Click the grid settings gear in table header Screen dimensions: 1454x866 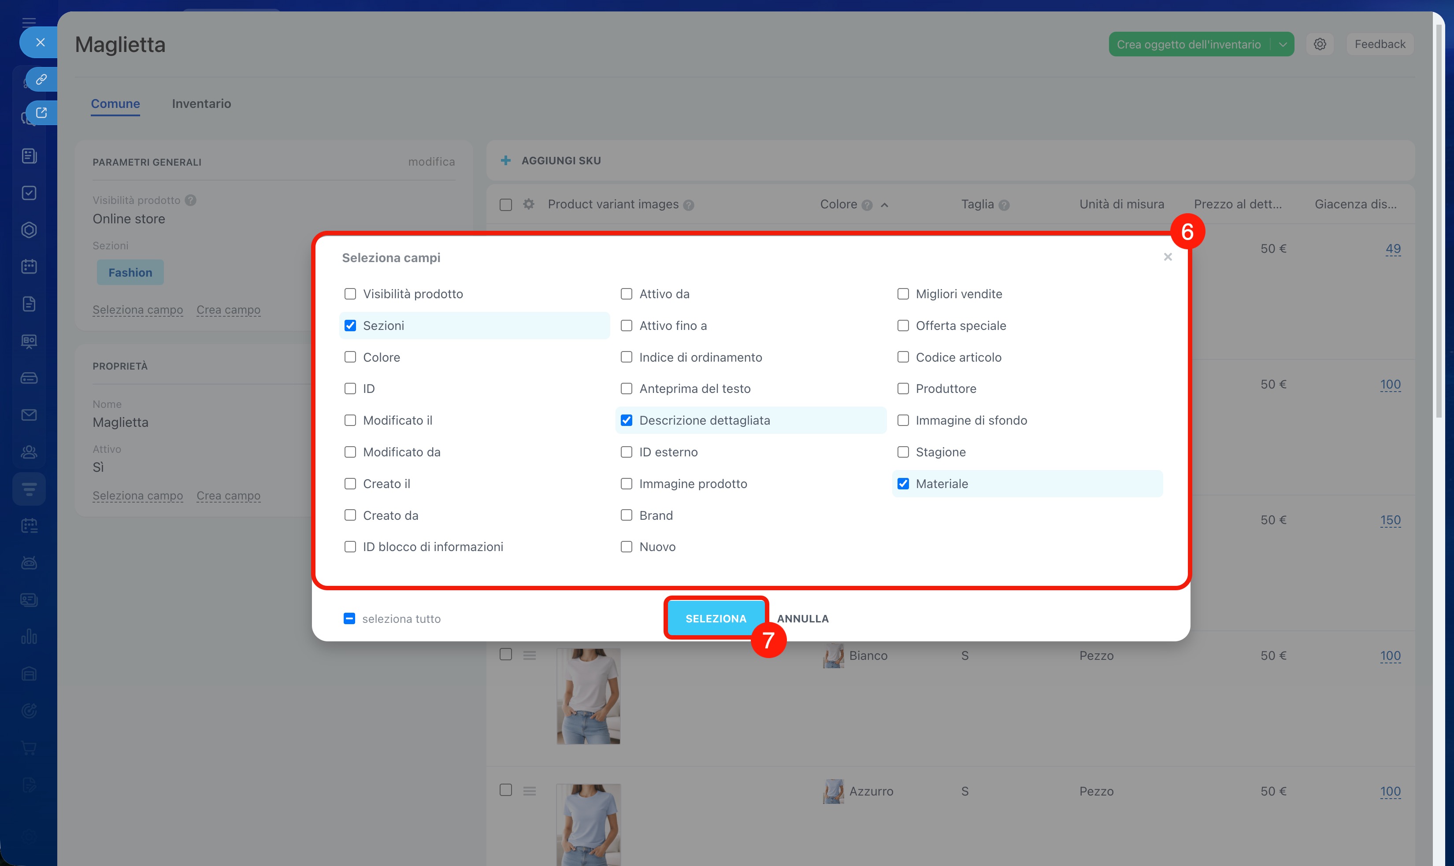click(x=529, y=204)
